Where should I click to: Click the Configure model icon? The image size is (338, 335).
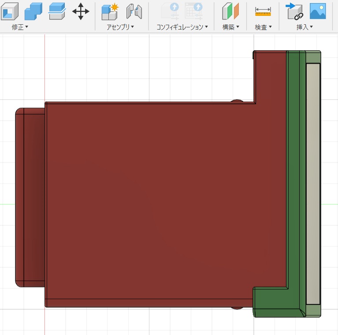[170, 11]
